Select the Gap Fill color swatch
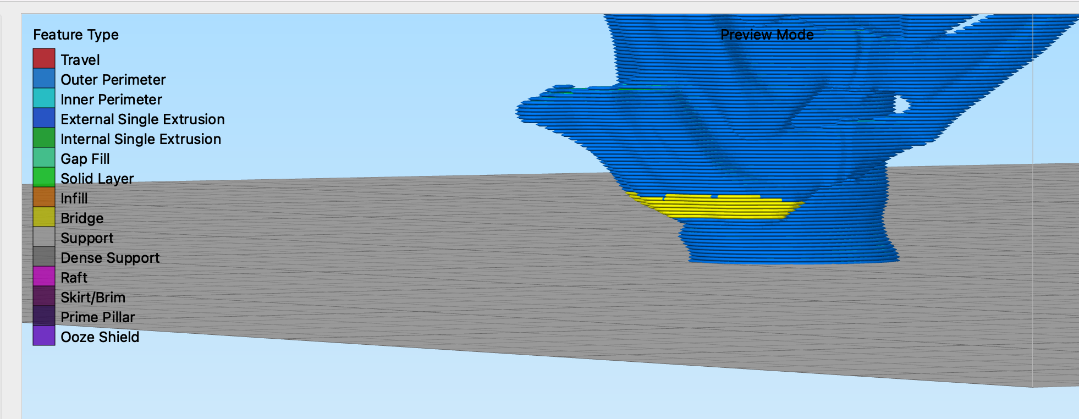Viewport: 1079px width, 419px height. (44, 157)
